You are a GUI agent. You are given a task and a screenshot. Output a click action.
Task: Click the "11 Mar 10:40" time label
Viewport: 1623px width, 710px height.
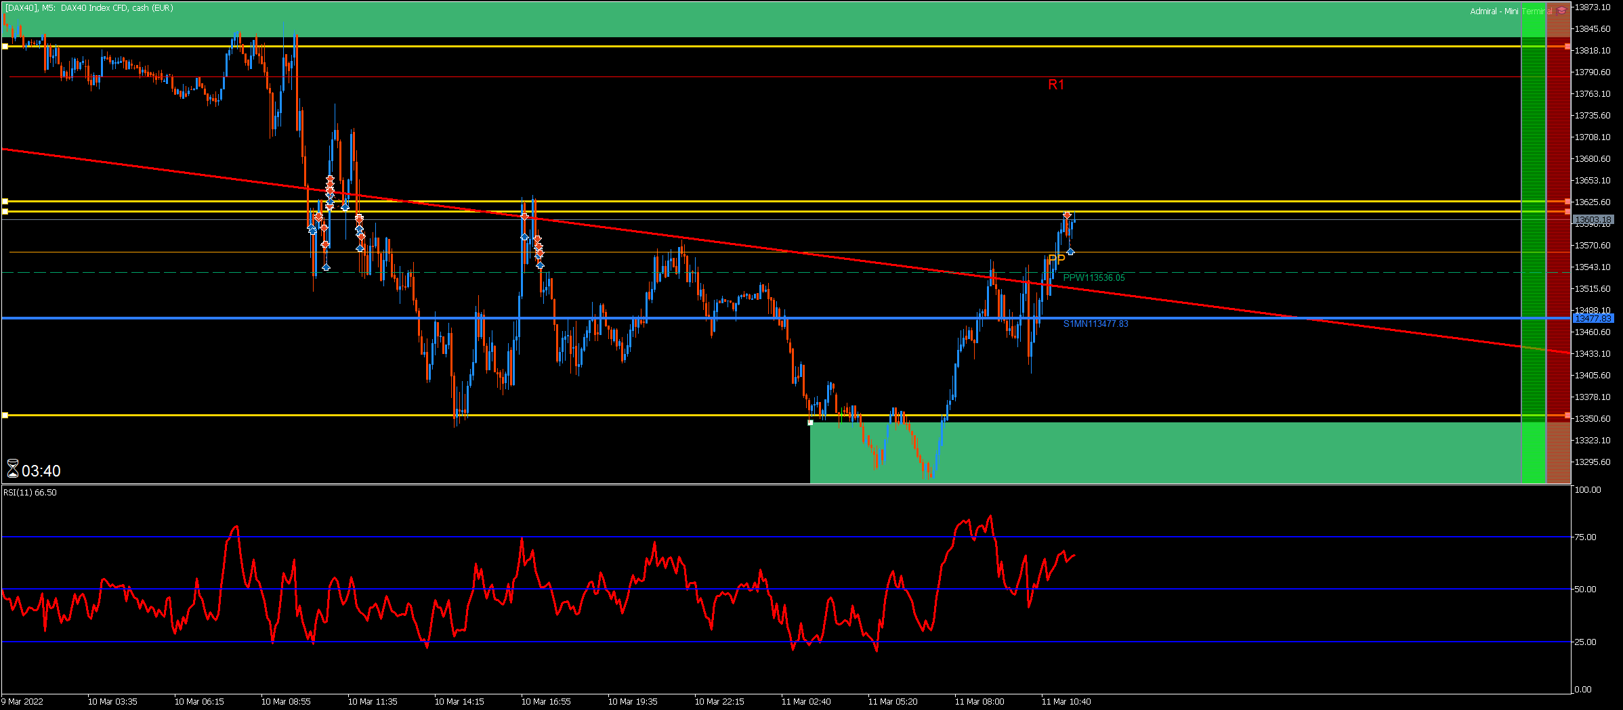point(1066,702)
